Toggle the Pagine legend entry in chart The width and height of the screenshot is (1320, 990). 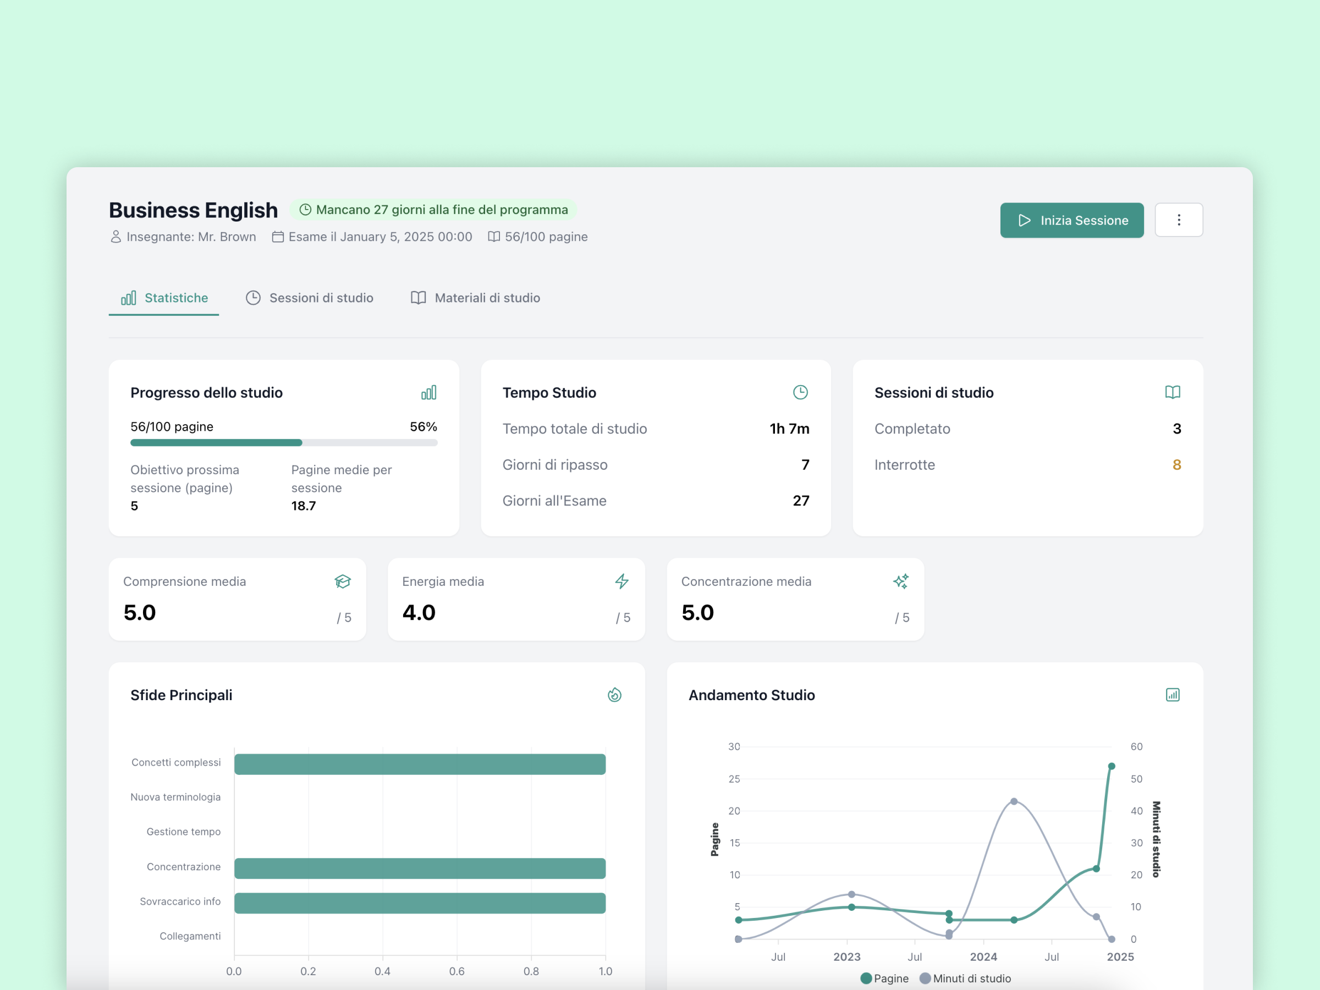tap(884, 978)
